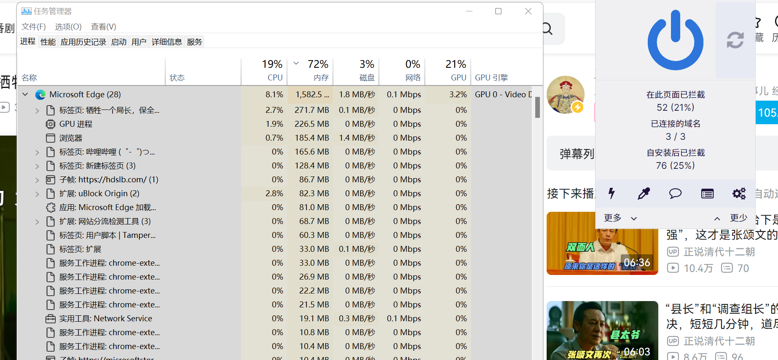The height and width of the screenshot is (360, 778).
Task: Expand 扩展: 网站分流检测工具 (3) row
Action: [x=37, y=221]
